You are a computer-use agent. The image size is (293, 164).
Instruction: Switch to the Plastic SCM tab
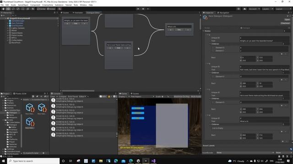[20, 93]
